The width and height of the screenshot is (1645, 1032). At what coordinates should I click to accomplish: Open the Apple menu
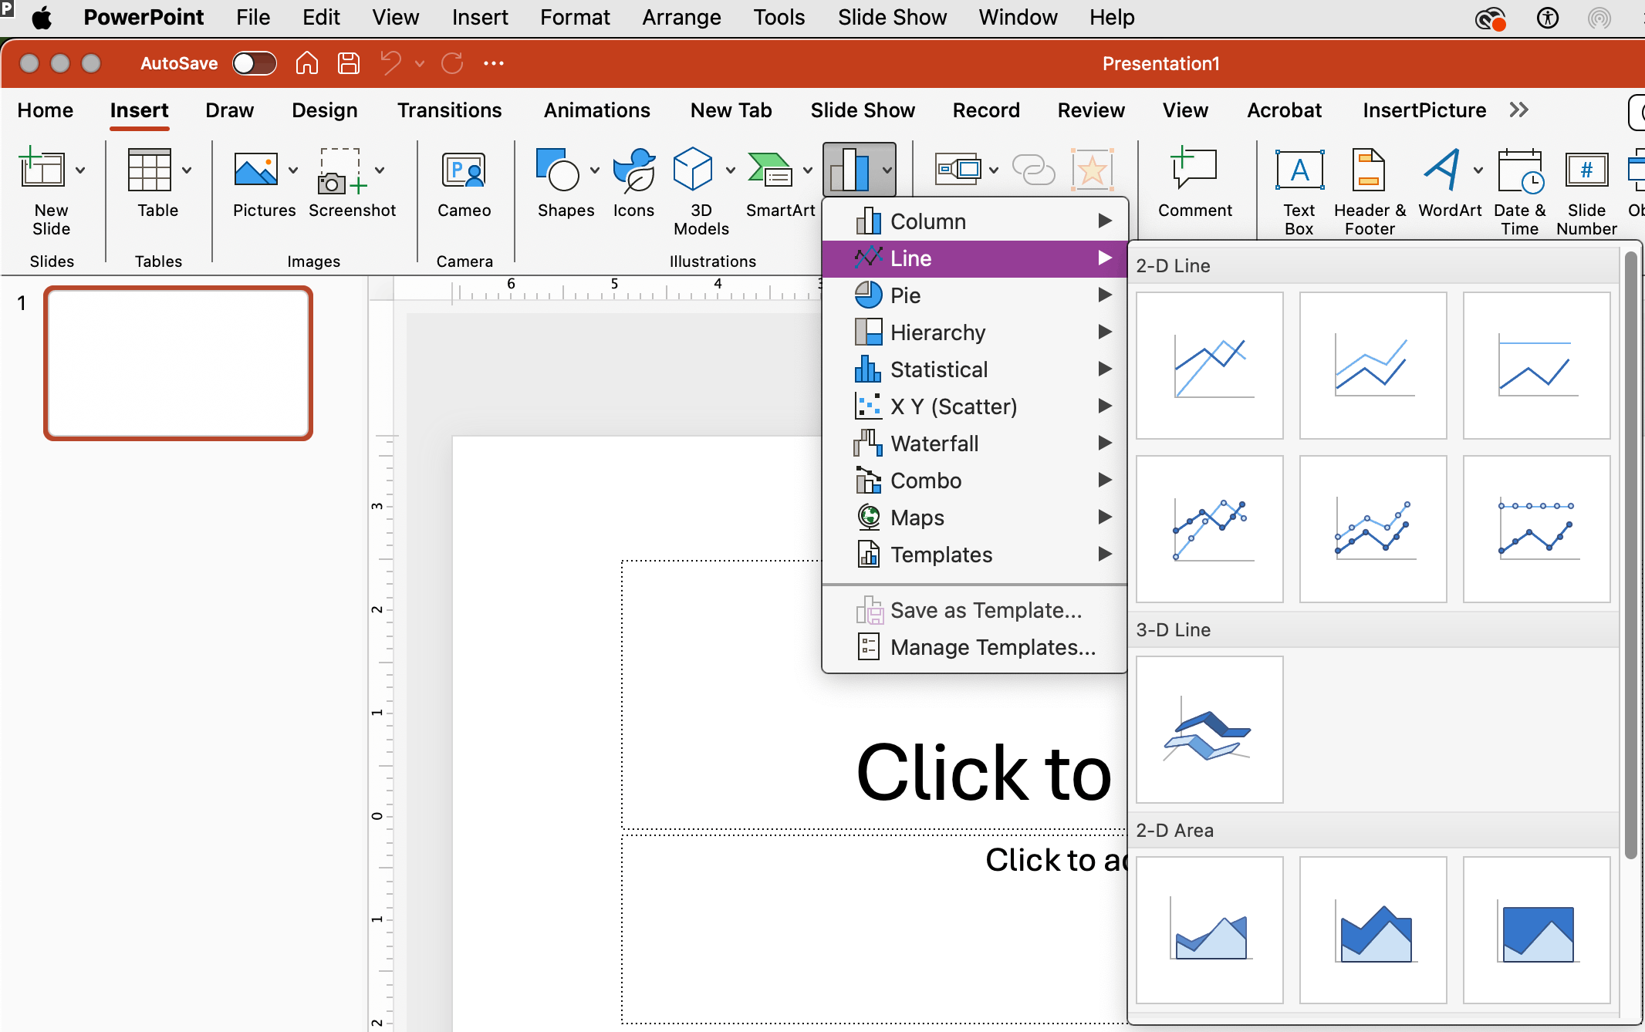(x=42, y=17)
